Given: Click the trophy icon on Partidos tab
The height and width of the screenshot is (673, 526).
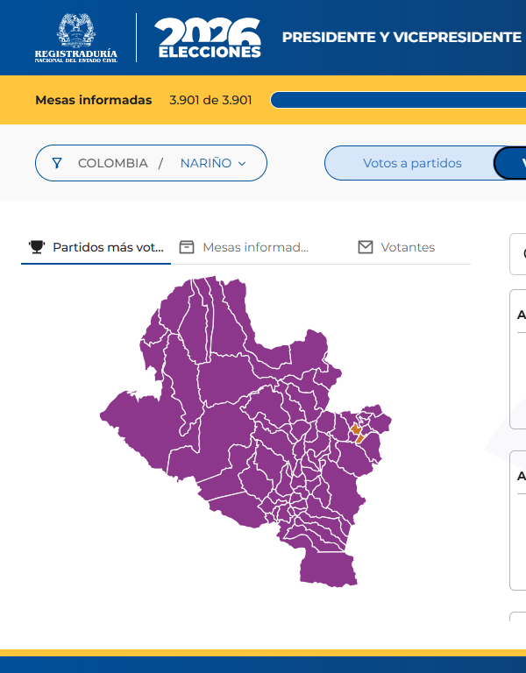Looking at the screenshot, I should (37, 247).
